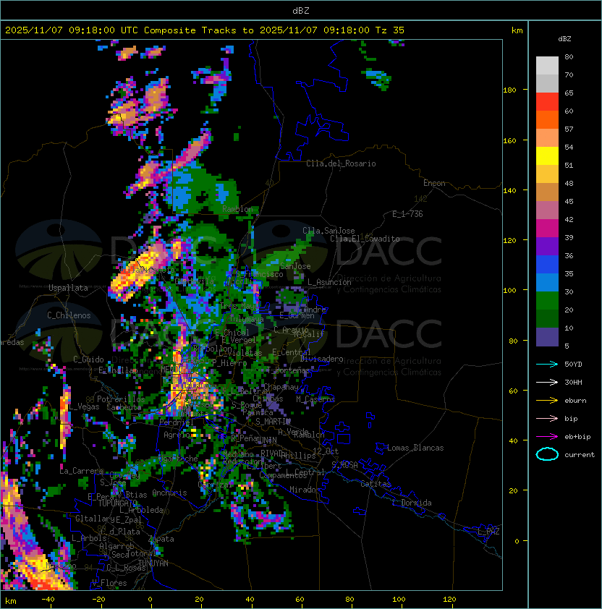Pick the 60 dBZ orange color swatch

click(x=547, y=119)
